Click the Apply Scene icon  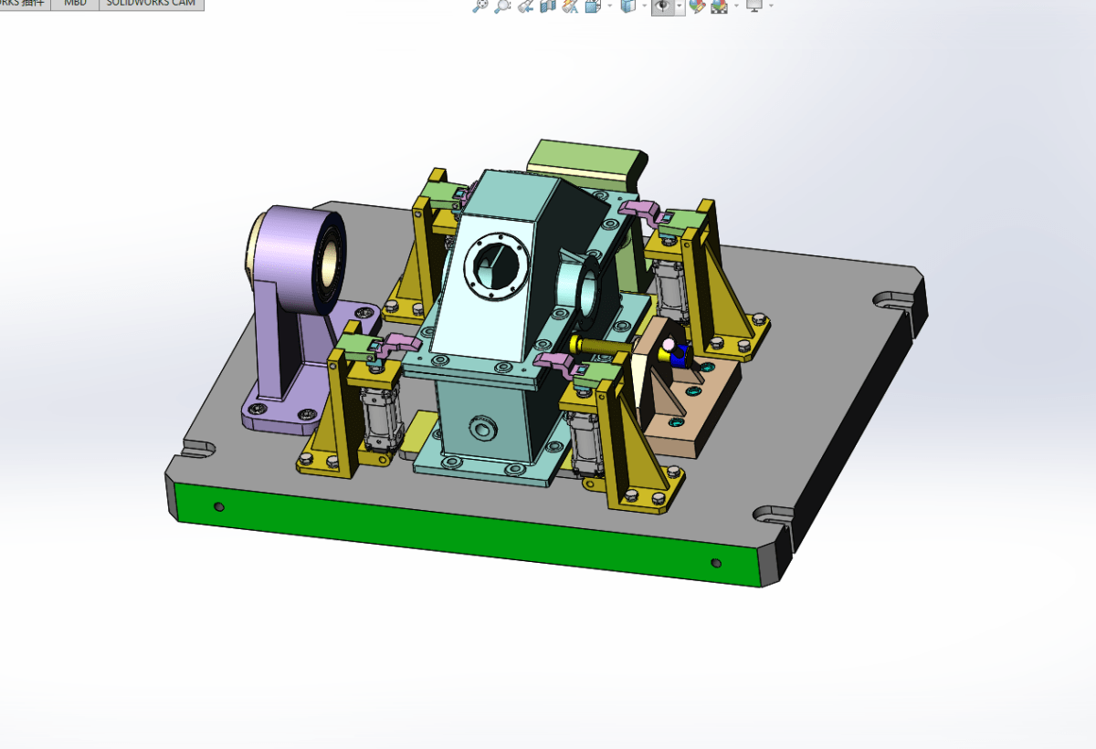720,5
